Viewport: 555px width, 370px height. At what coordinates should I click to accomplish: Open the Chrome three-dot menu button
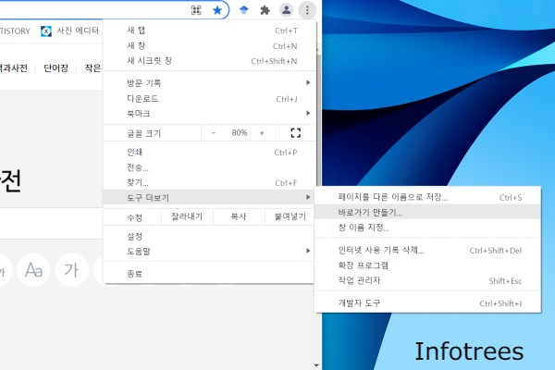307,10
